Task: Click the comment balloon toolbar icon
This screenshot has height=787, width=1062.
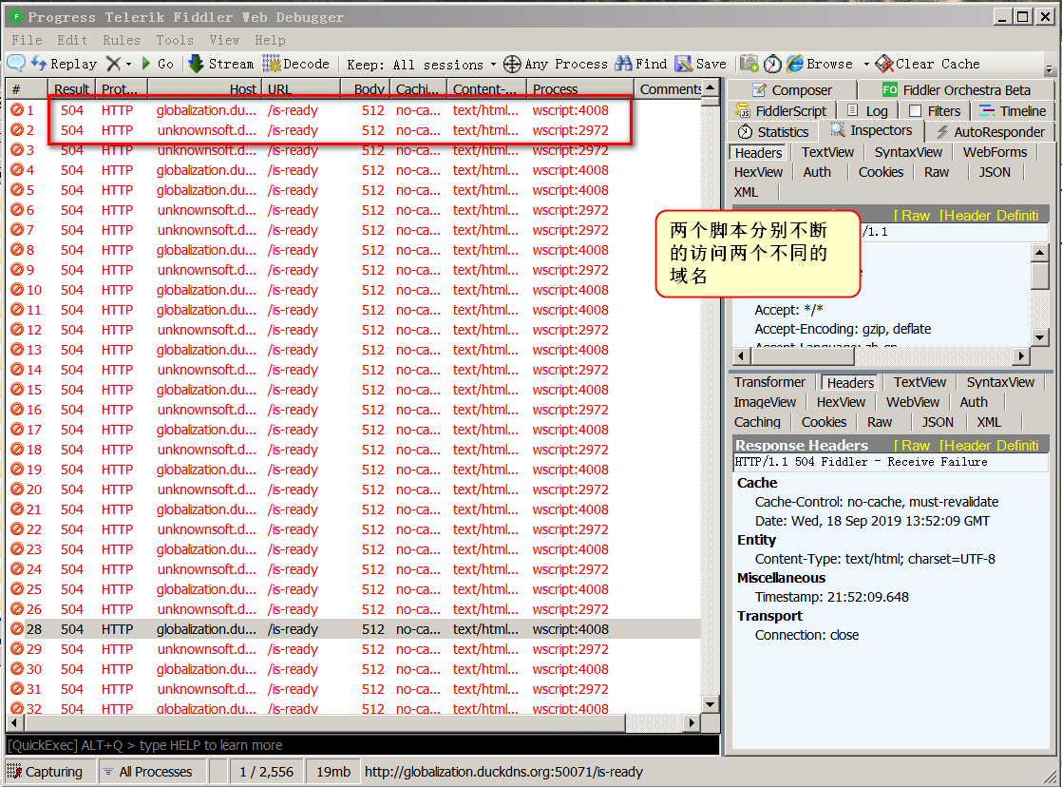Action: 16,63
